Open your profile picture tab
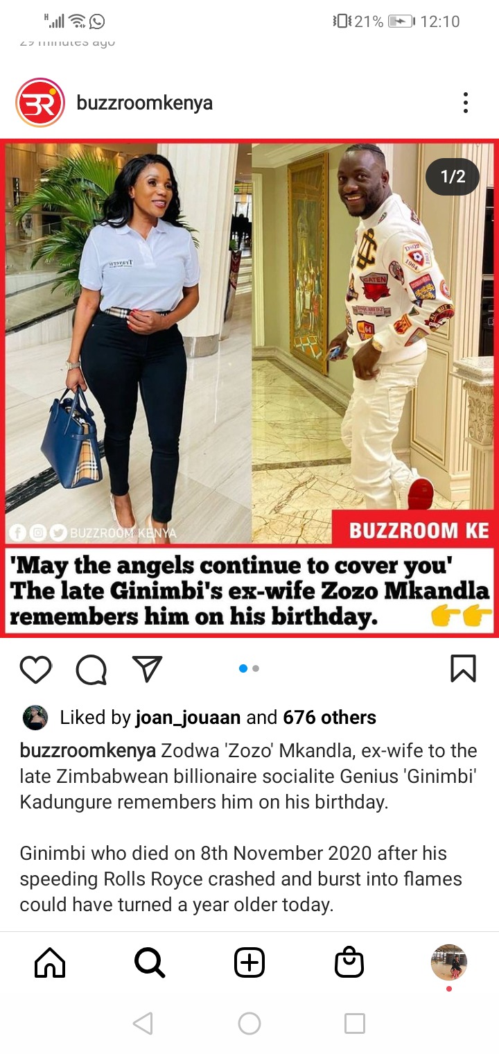The height and width of the screenshot is (1054, 499). [x=449, y=962]
